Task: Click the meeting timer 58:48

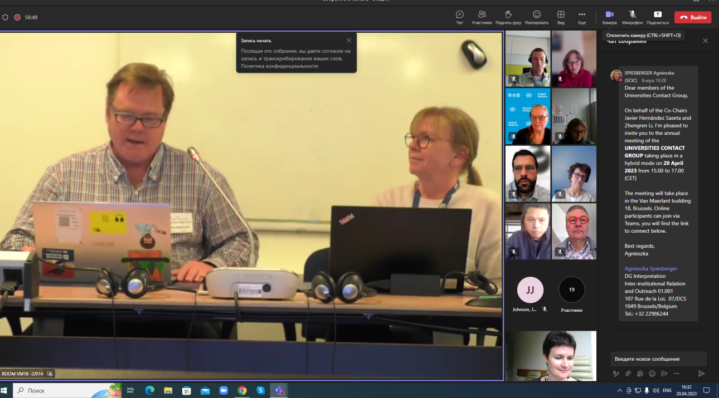Action: point(31,17)
